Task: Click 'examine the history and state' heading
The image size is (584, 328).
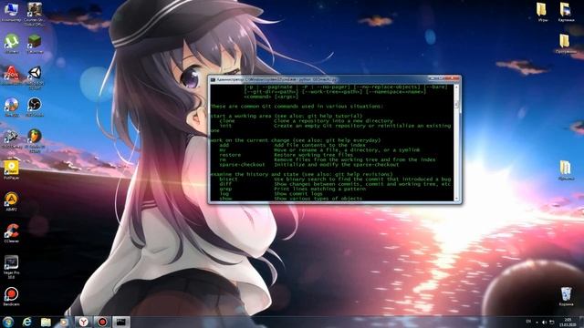Action: point(302,174)
